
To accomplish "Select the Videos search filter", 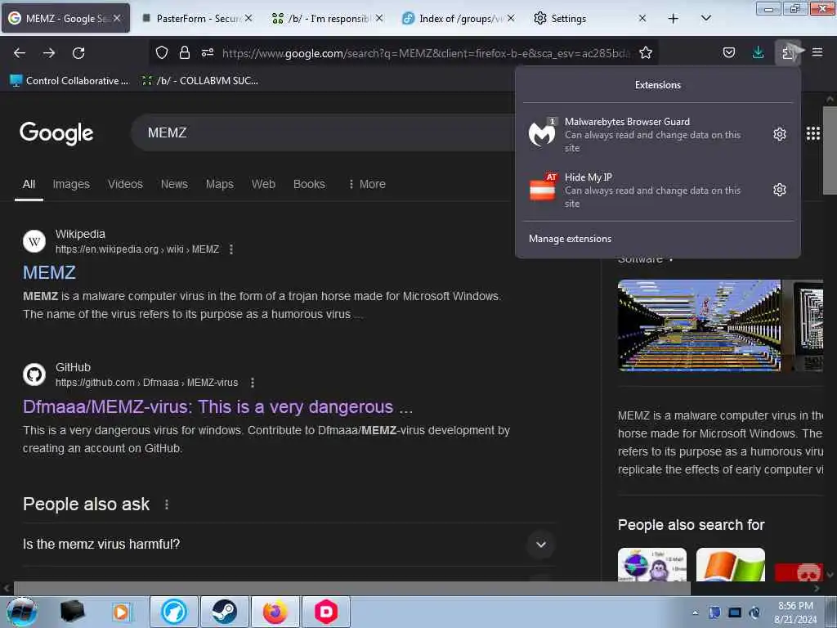I will (125, 184).
